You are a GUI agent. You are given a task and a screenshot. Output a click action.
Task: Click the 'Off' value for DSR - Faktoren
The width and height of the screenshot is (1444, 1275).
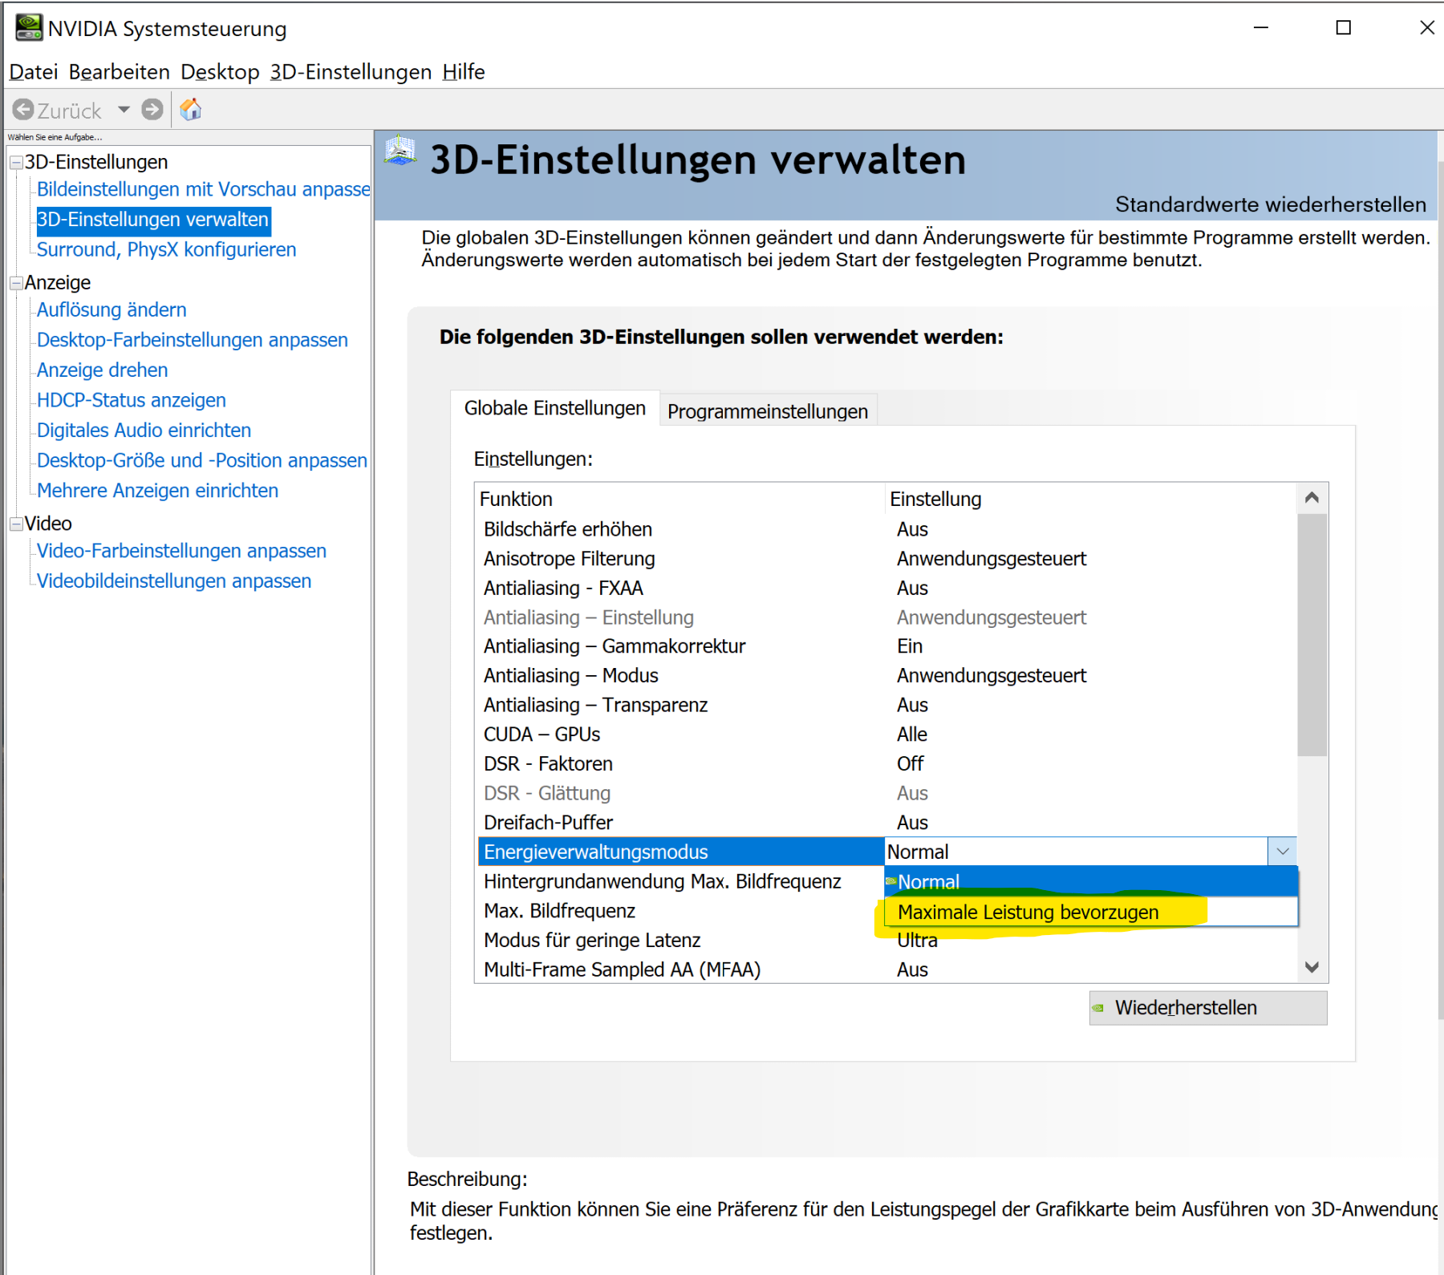pyautogui.click(x=911, y=763)
